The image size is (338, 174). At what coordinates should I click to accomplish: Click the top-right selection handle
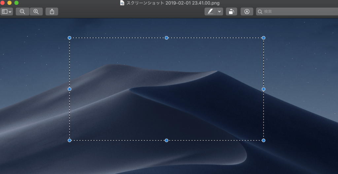(263, 38)
